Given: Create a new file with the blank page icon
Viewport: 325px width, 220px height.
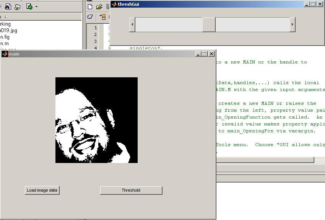Looking at the screenshot, I should [90, 7].
